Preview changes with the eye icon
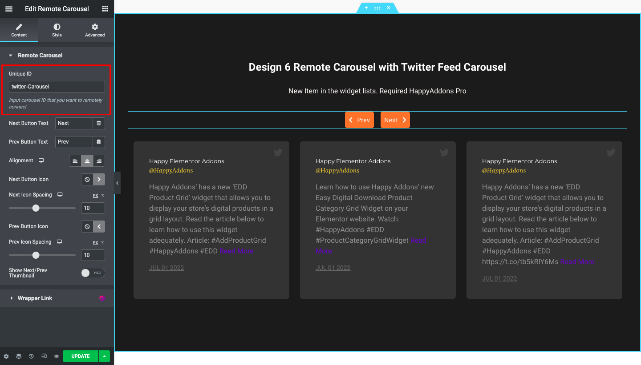 pyautogui.click(x=56, y=356)
